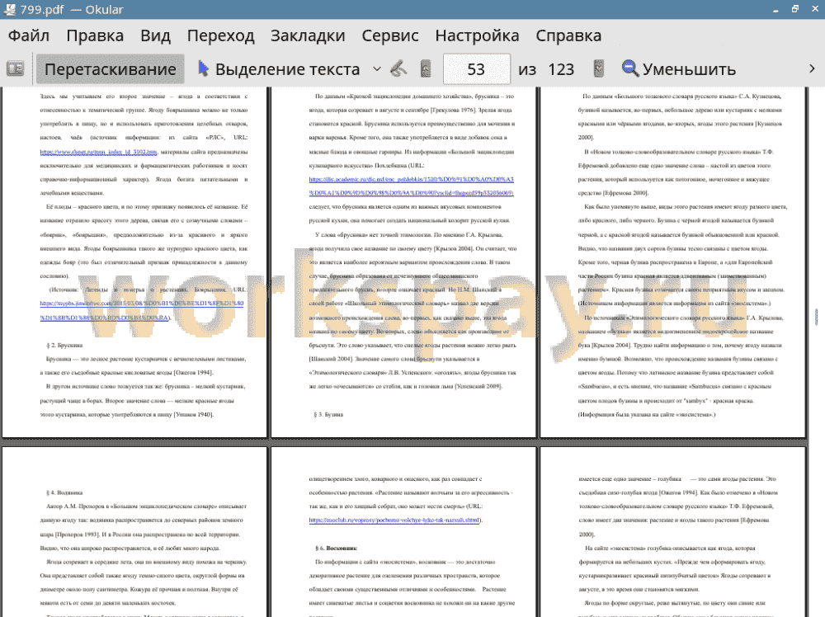Screen dimensions: 825x617
Task: Open the Вид menu
Action: (x=155, y=35)
